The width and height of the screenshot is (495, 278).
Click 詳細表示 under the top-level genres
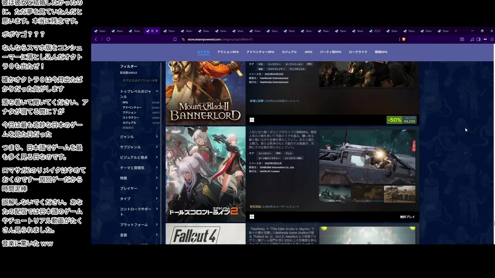pos(128,128)
